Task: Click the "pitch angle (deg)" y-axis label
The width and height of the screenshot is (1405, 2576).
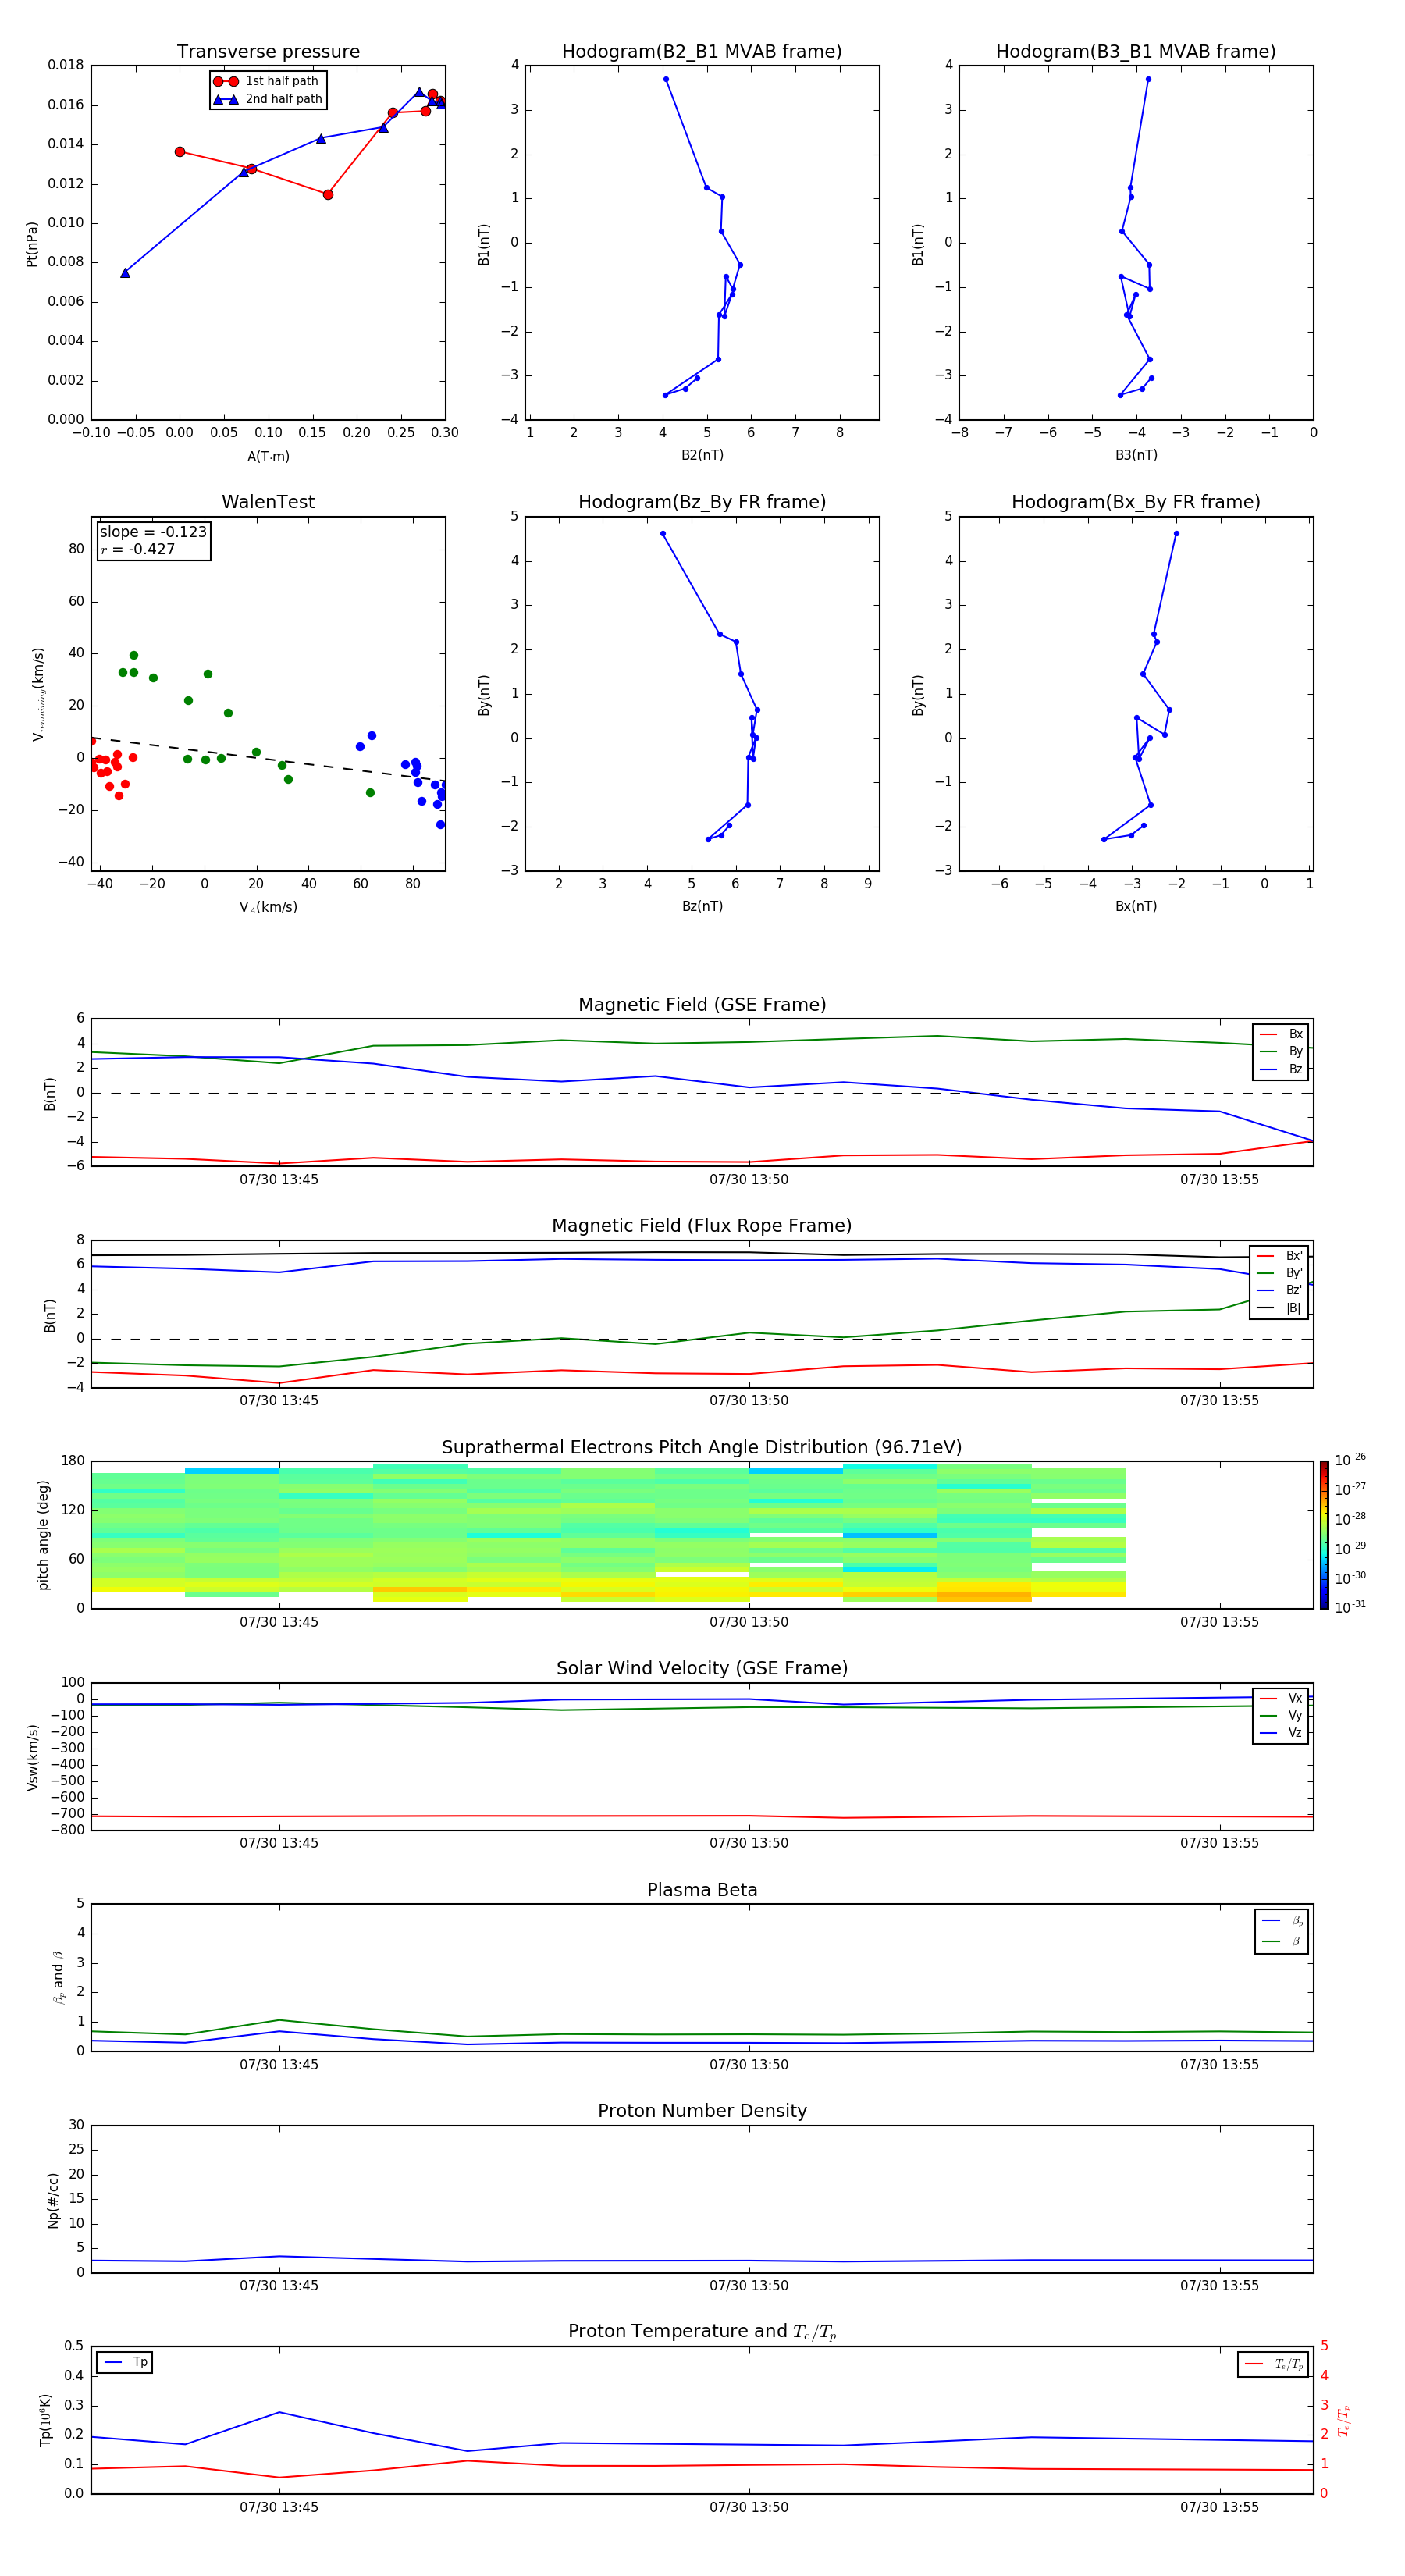Action: pyautogui.click(x=43, y=1535)
